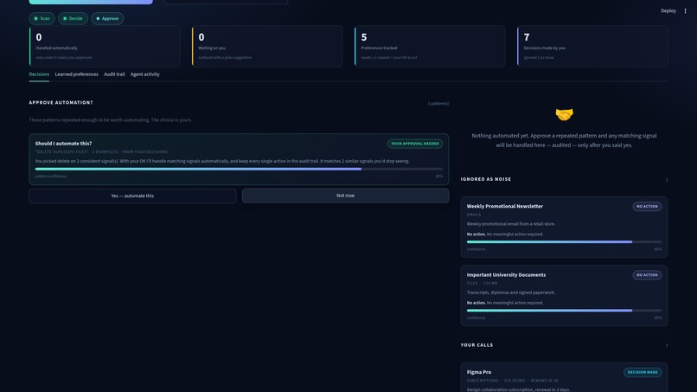The image size is (697, 392).
Task: Click the Approve Automation? section heading
Action: click(x=61, y=102)
